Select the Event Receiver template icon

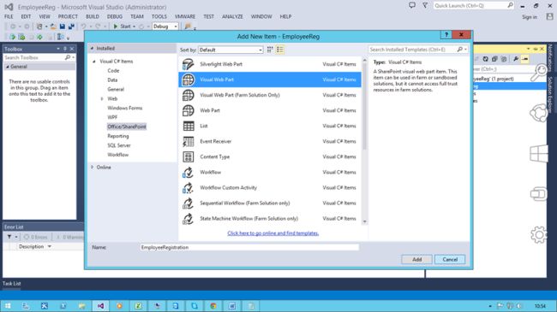tap(189, 141)
